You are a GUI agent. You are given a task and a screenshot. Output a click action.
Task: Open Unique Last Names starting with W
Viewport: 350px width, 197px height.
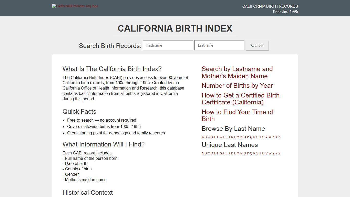tap(270, 153)
